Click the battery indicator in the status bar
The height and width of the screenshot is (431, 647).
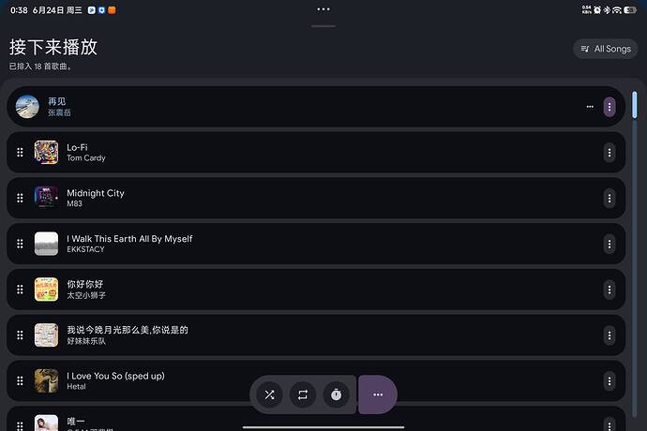[630, 10]
